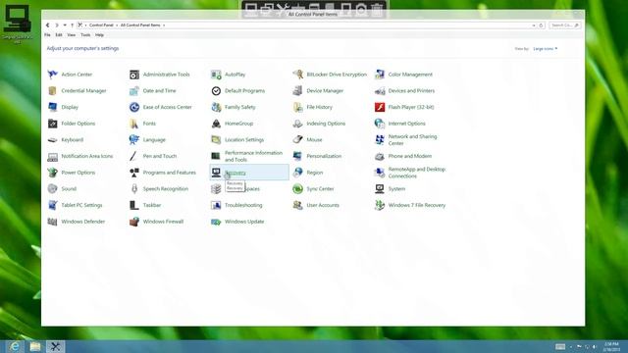This screenshot has width=628, height=353.
Task: Open the AutoPlay icon
Action: pyautogui.click(x=216, y=75)
